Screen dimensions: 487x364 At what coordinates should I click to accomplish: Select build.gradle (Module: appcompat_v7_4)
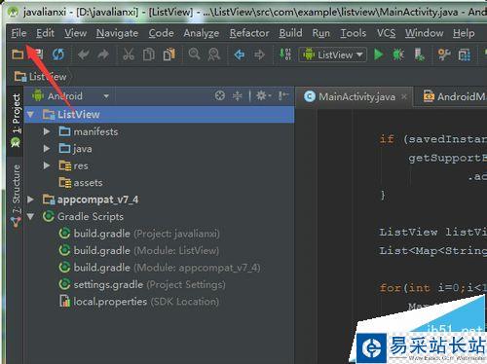click(160, 268)
